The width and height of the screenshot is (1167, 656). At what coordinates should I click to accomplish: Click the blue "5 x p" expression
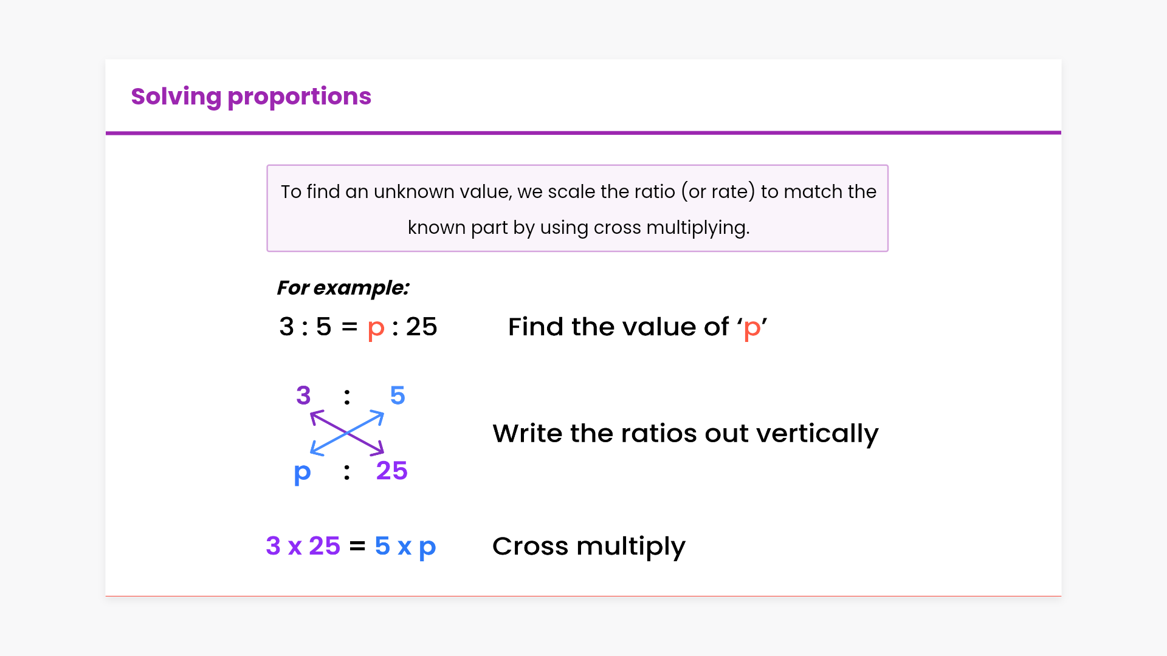[405, 547]
